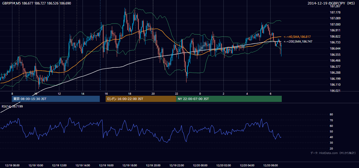Click RSI scale value 50
The image size is (359, 168).
pyautogui.click(x=331, y=131)
